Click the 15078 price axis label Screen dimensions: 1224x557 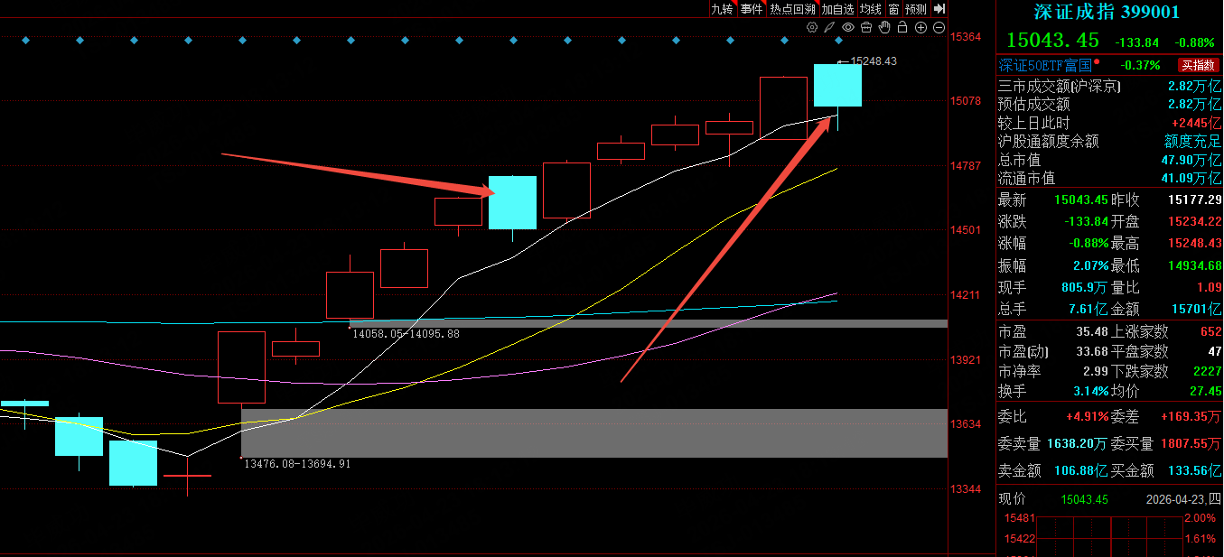(967, 101)
